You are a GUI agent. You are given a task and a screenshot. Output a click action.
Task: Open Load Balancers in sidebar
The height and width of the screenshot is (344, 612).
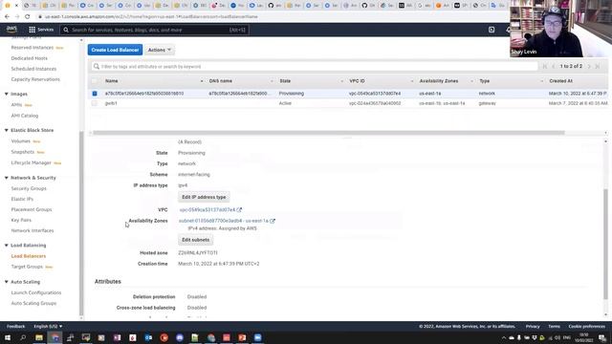(29, 256)
